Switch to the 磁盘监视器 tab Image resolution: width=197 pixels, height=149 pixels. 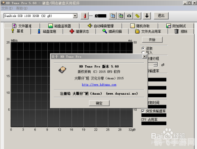60,26
